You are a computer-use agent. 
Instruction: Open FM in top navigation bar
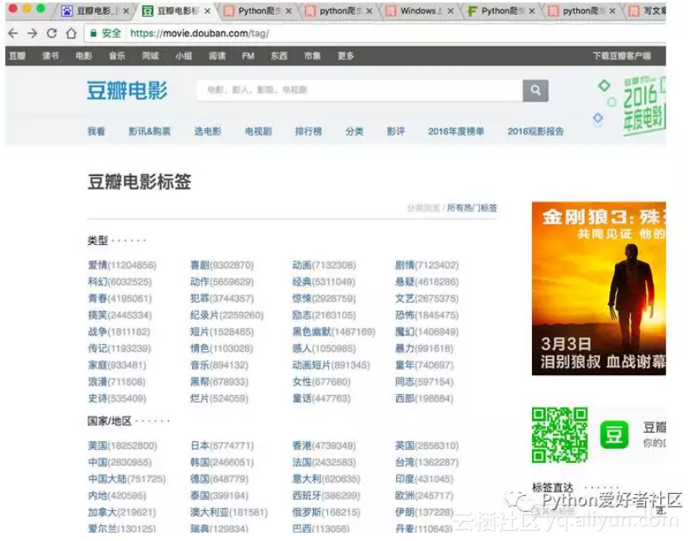tap(248, 55)
